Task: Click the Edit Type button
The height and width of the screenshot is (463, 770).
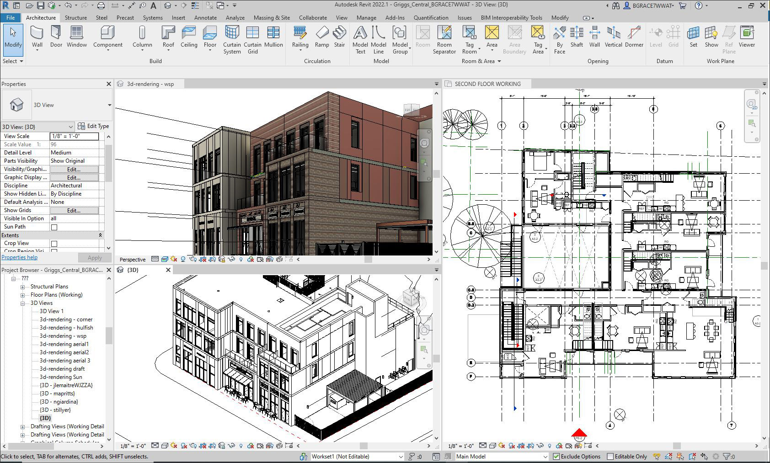Action: [x=94, y=126]
